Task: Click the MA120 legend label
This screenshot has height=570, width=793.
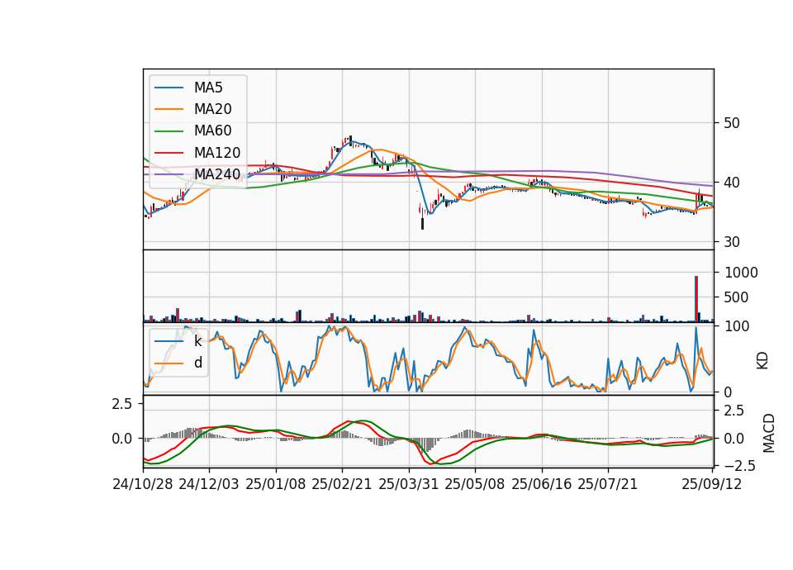Action: [x=217, y=153]
